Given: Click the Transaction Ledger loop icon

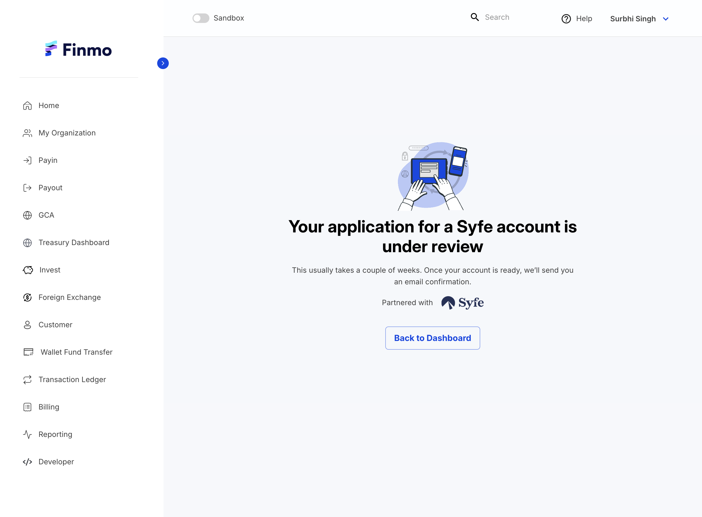Looking at the screenshot, I should (x=27, y=380).
